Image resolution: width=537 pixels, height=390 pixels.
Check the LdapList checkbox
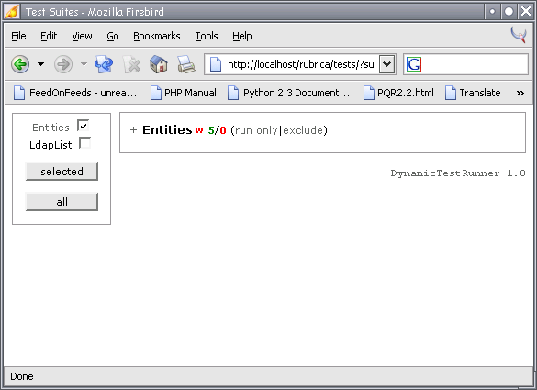84,143
